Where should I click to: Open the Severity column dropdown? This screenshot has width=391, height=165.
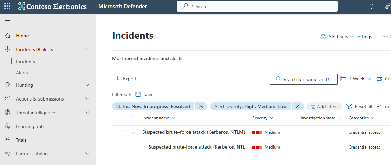(x=263, y=118)
